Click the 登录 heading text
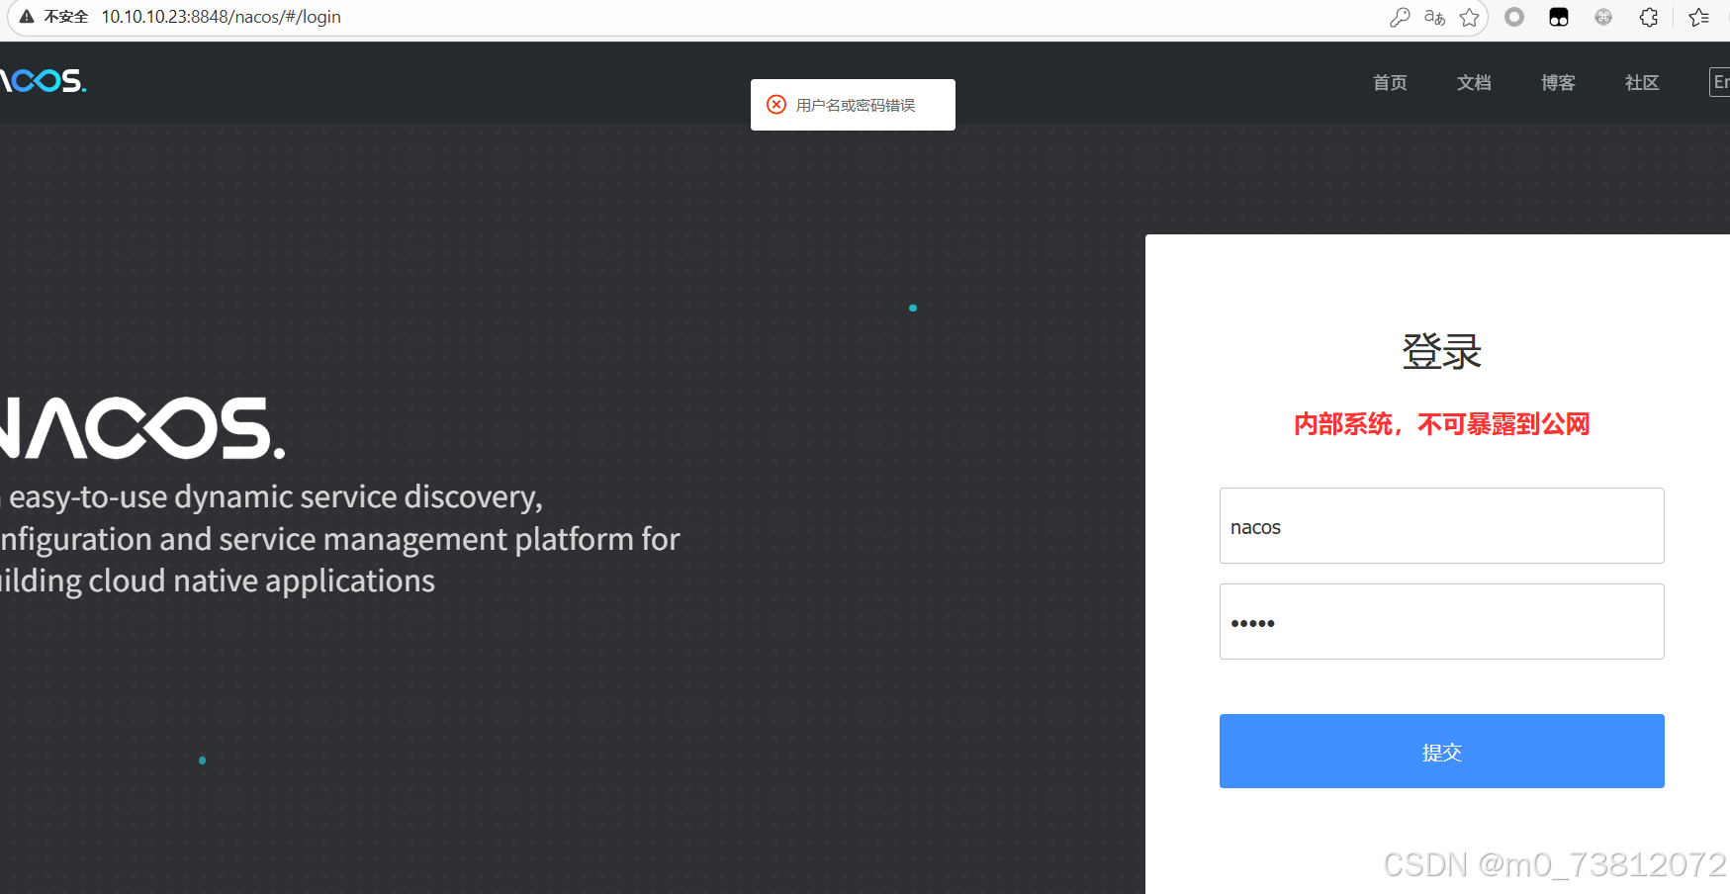Screen dimensions: 1730x894 click(x=1441, y=351)
